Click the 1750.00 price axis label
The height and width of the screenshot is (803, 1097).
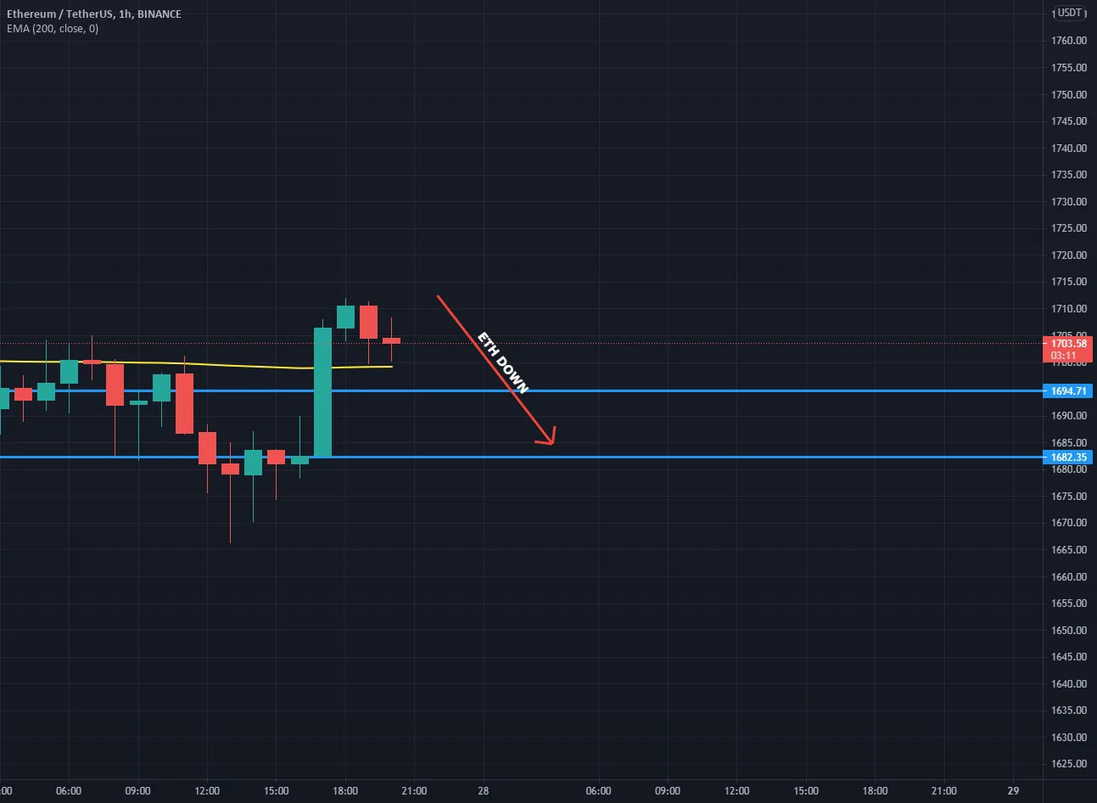point(1068,94)
